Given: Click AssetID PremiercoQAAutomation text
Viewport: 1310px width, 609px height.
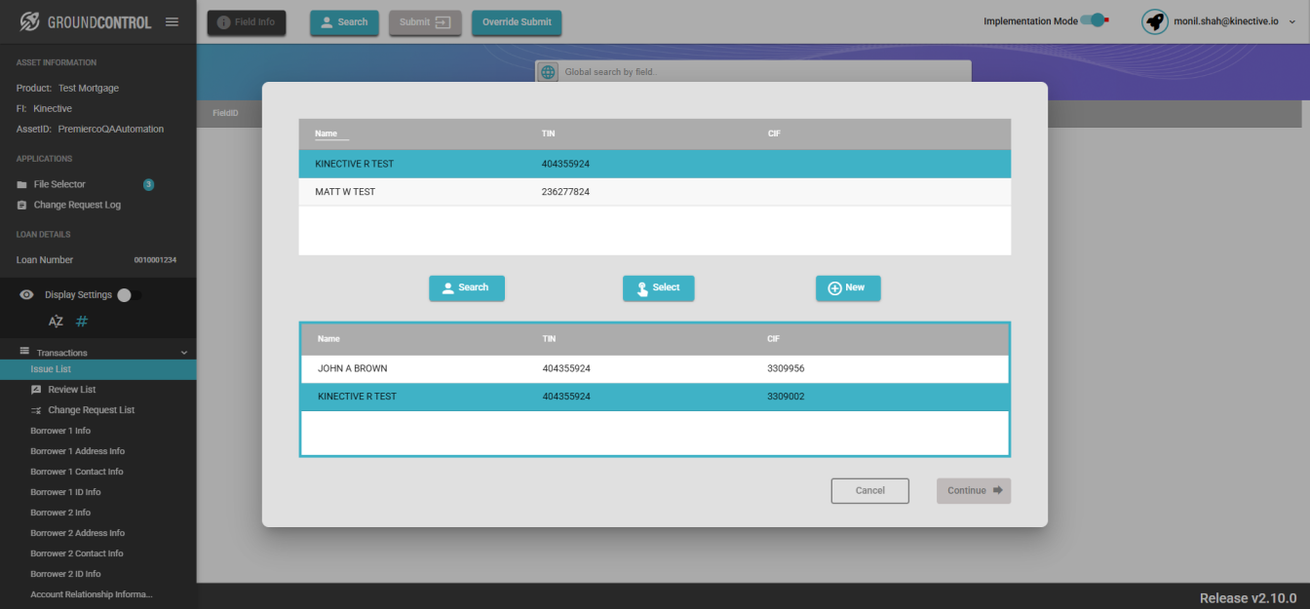Looking at the screenshot, I should coord(90,129).
